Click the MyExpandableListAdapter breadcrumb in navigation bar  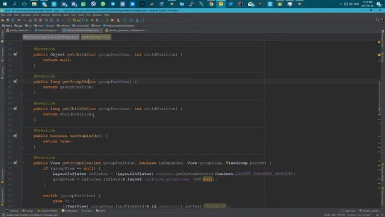(x=119, y=25)
